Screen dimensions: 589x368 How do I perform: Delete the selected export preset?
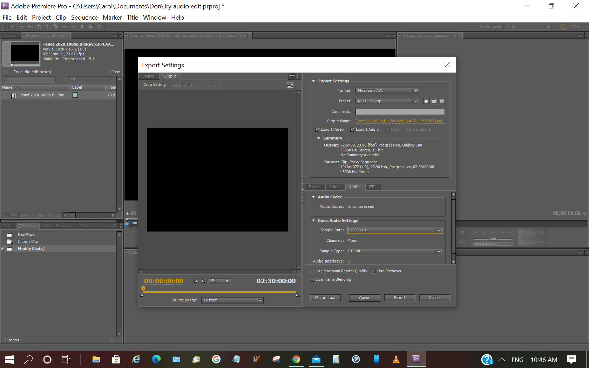441,101
